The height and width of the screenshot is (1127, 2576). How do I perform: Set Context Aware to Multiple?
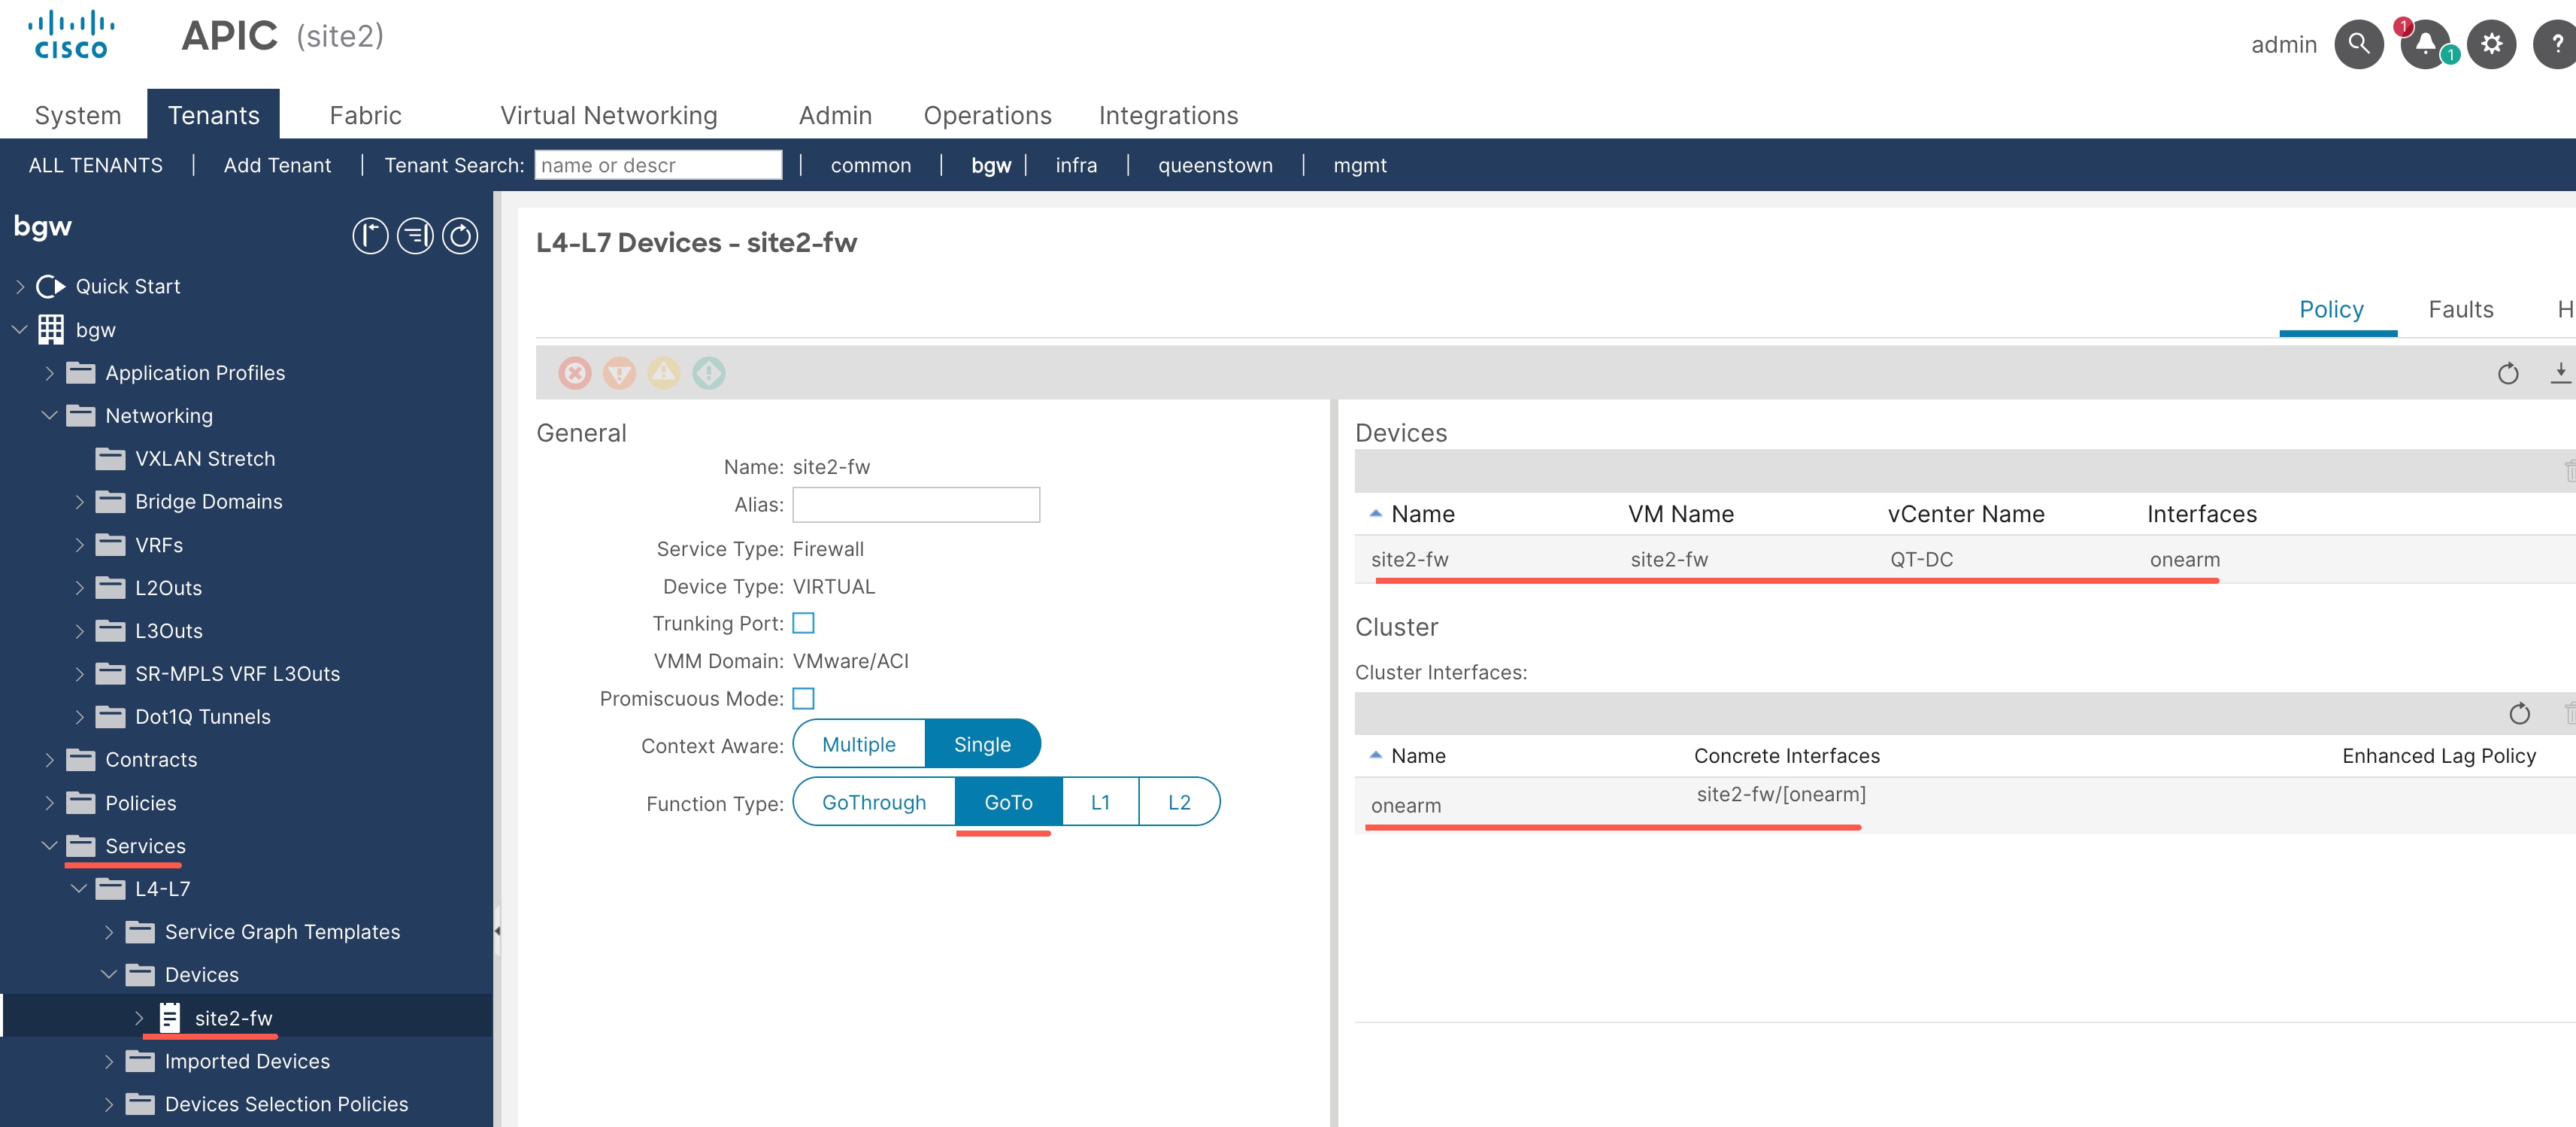859,743
